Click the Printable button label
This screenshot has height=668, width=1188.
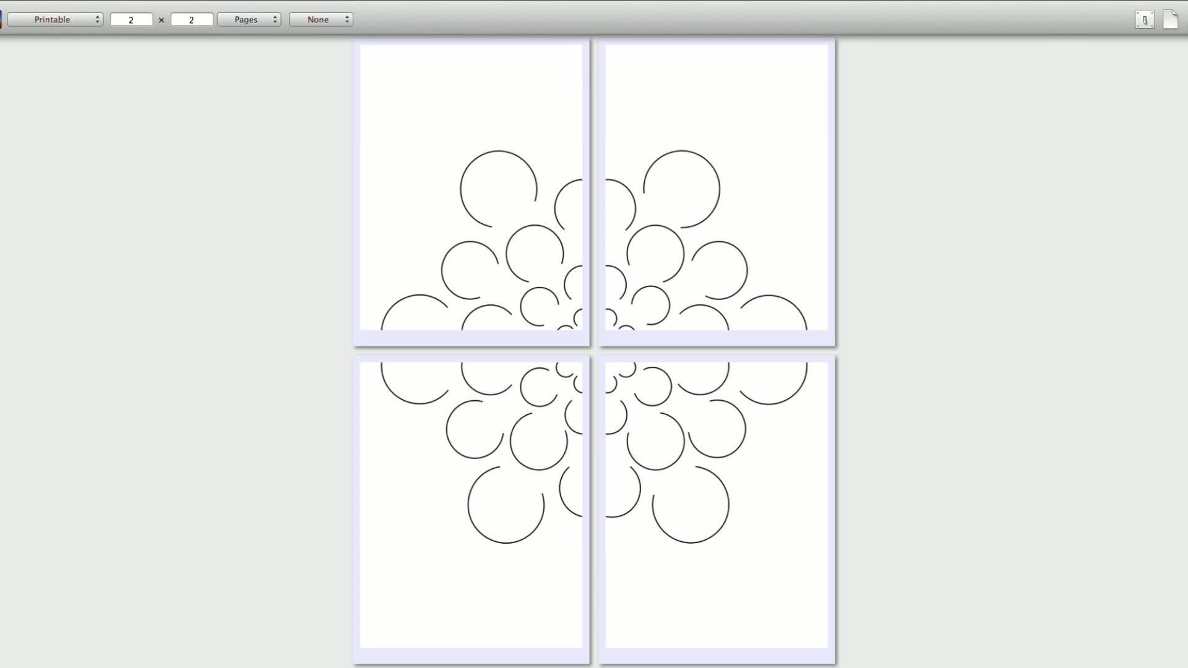[x=52, y=19]
